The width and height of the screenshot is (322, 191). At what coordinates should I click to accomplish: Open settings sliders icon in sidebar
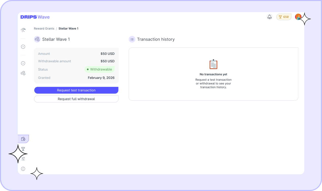23,159
